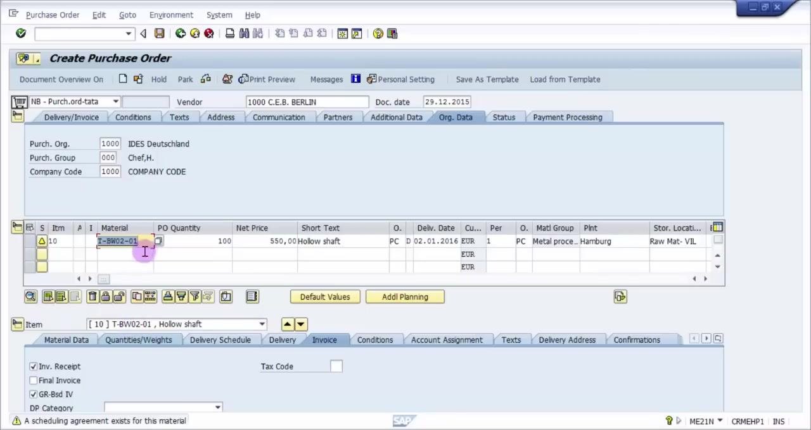Click the Create blank document icon

pos(123,79)
